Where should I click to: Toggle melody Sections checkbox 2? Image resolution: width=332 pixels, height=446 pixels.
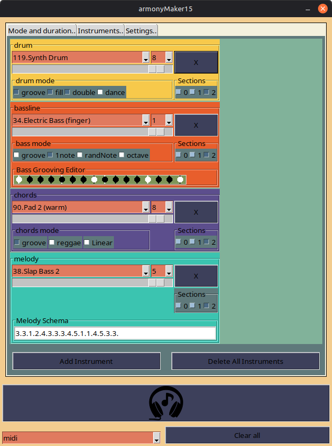click(x=207, y=305)
